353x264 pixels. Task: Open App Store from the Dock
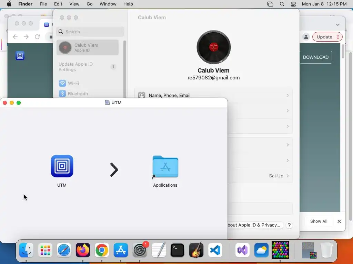click(121, 250)
